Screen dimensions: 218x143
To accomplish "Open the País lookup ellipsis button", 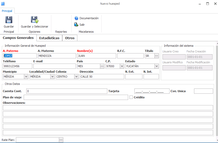I will pos(102,66).
